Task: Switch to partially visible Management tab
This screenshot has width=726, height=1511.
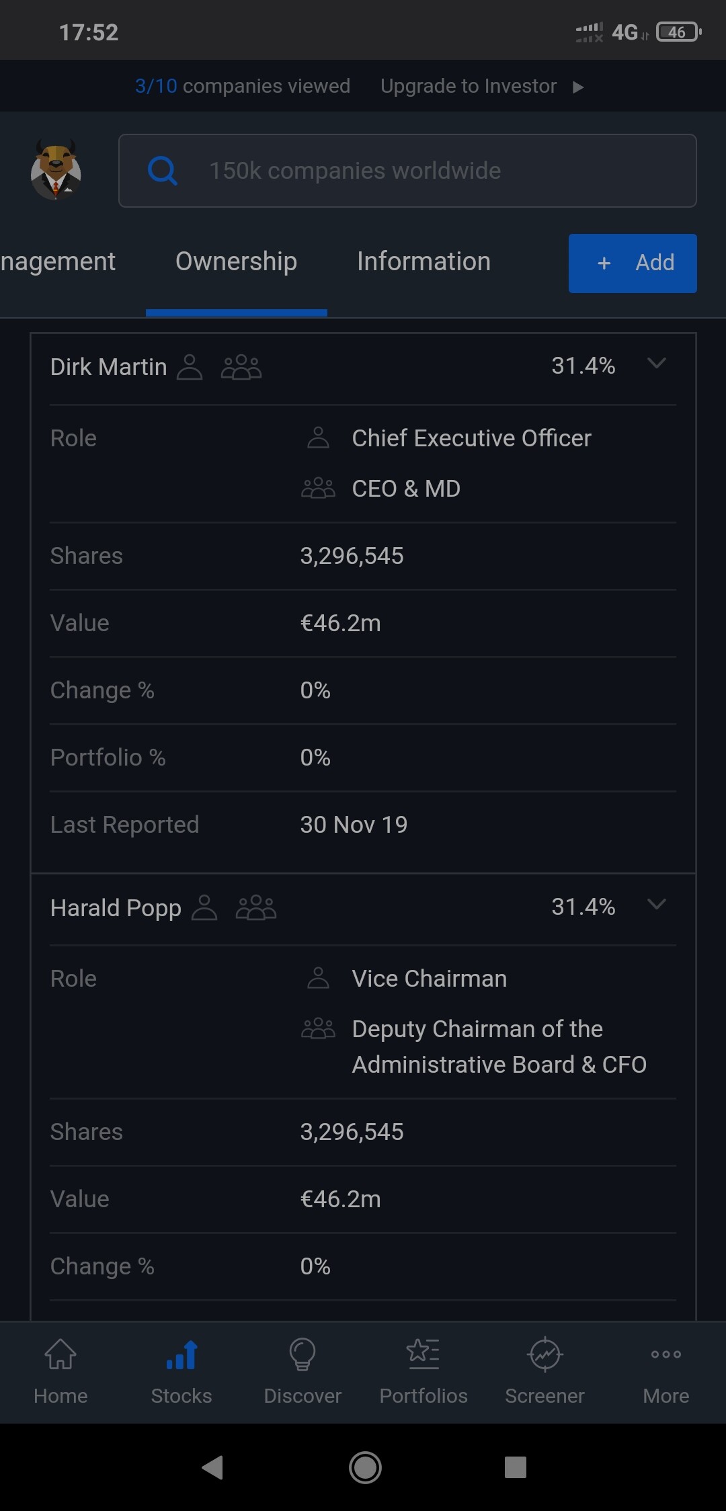Action: (x=58, y=261)
